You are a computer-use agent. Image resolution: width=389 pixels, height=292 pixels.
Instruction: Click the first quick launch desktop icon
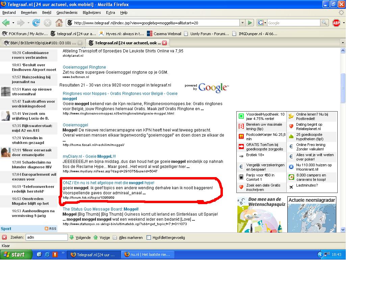point(39,254)
